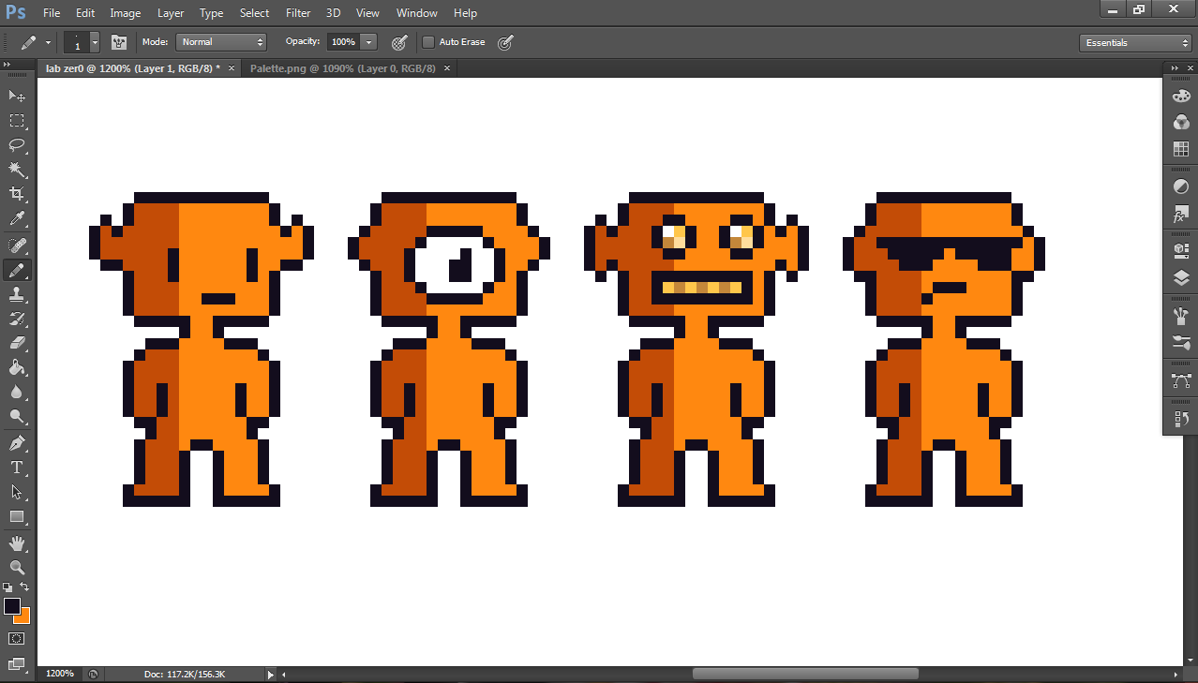The width and height of the screenshot is (1198, 683).
Task: Enable the Auto Erase checkbox
Action: [428, 42]
